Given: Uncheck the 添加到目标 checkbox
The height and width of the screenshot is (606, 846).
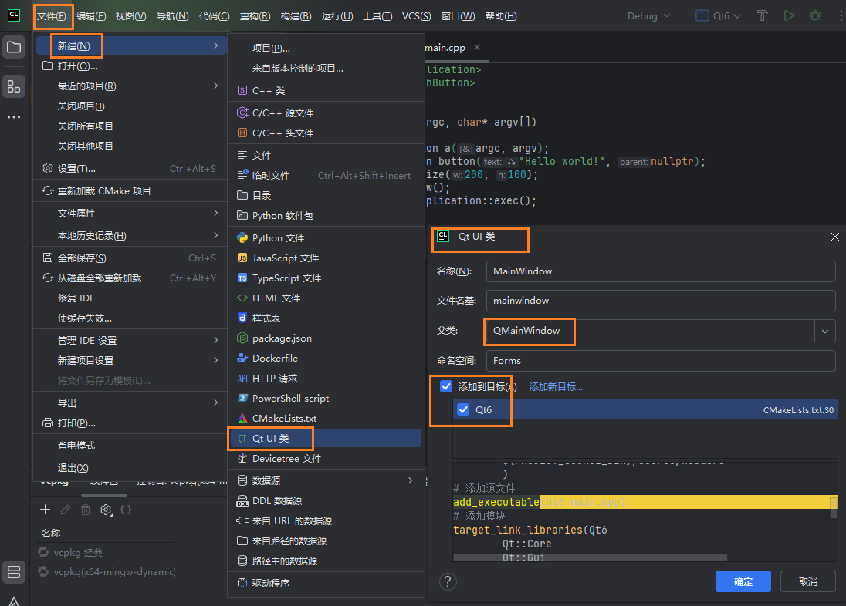Looking at the screenshot, I should coord(446,386).
